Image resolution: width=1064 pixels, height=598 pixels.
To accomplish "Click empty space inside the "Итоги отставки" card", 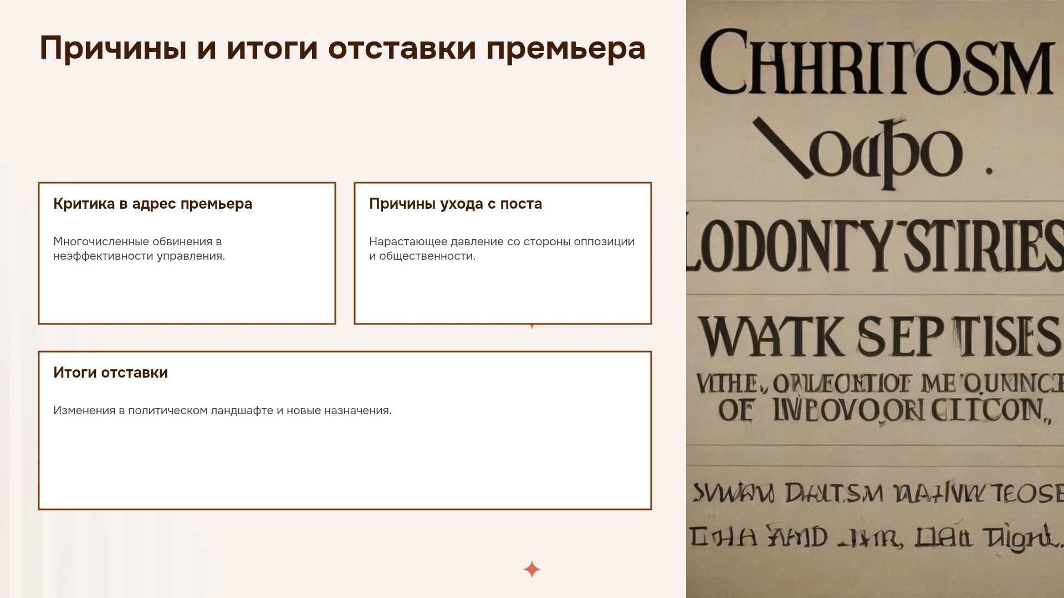I will 345,465.
